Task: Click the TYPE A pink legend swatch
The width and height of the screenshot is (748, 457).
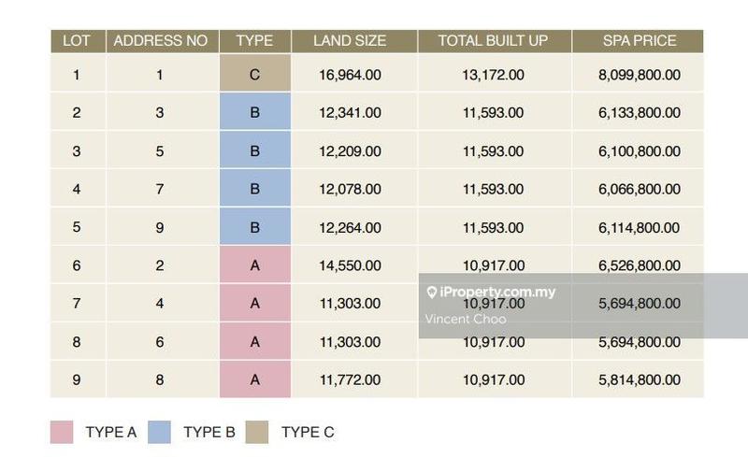Action: click(61, 432)
